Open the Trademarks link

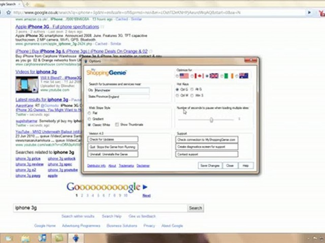(126, 166)
